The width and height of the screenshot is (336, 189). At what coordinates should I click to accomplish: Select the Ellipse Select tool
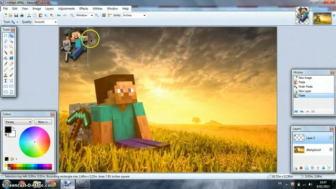tap(6, 47)
